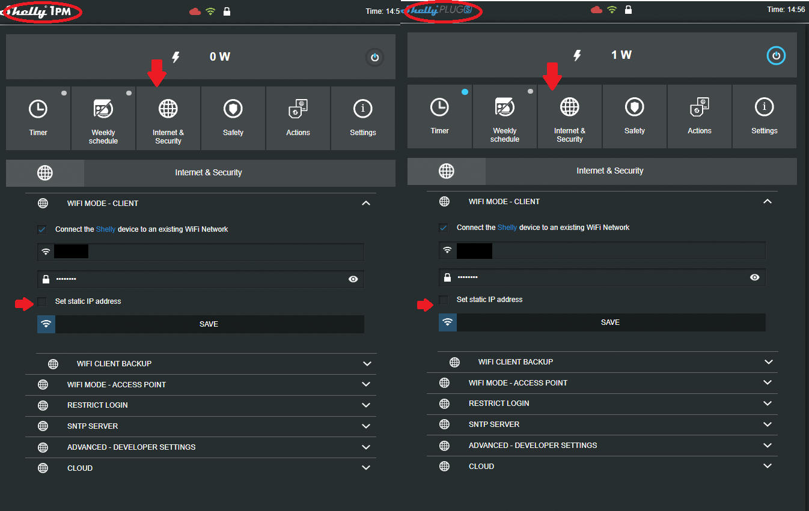Open Actions tile in Shelly Plug S panel

700,116
